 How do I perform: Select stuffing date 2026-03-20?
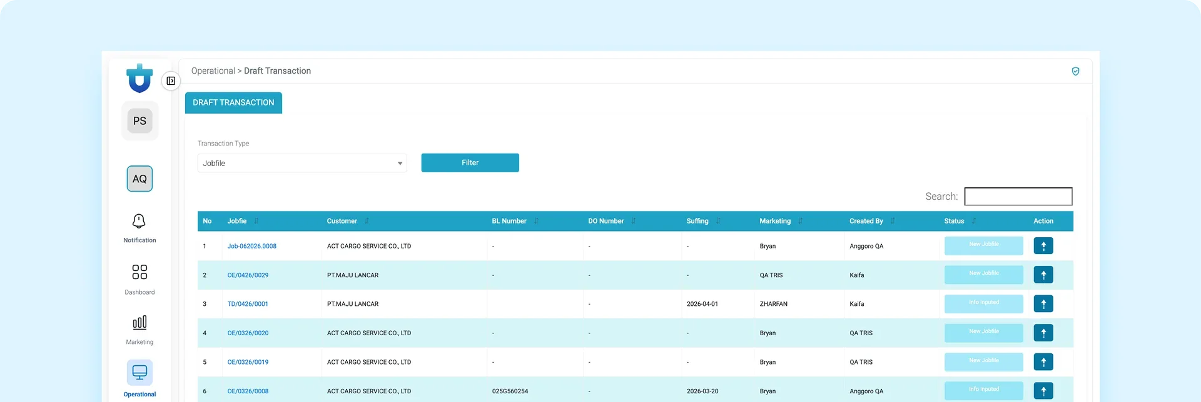pyautogui.click(x=702, y=391)
